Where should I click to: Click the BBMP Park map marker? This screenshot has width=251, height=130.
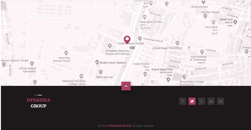[x=235, y=22]
